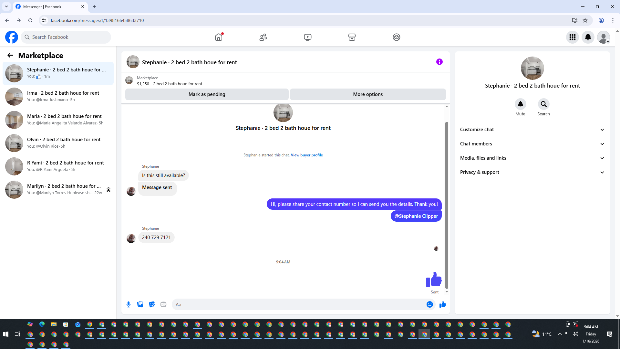Open the Friends tab in top navigation
This screenshot has height=349, width=620.
pos(263,37)
